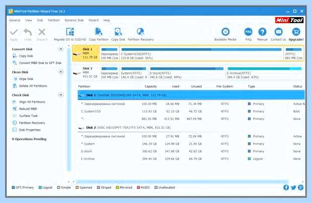The height and width of the screenshot is (203, 312).
Task: Open the Facebook share icon
Action: (x=286, y=187)
